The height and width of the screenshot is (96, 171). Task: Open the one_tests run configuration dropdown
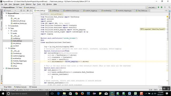[x=151, y=7]
